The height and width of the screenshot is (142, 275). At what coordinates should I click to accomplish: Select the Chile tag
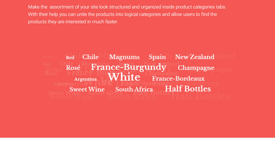click(x=91, y=57)
